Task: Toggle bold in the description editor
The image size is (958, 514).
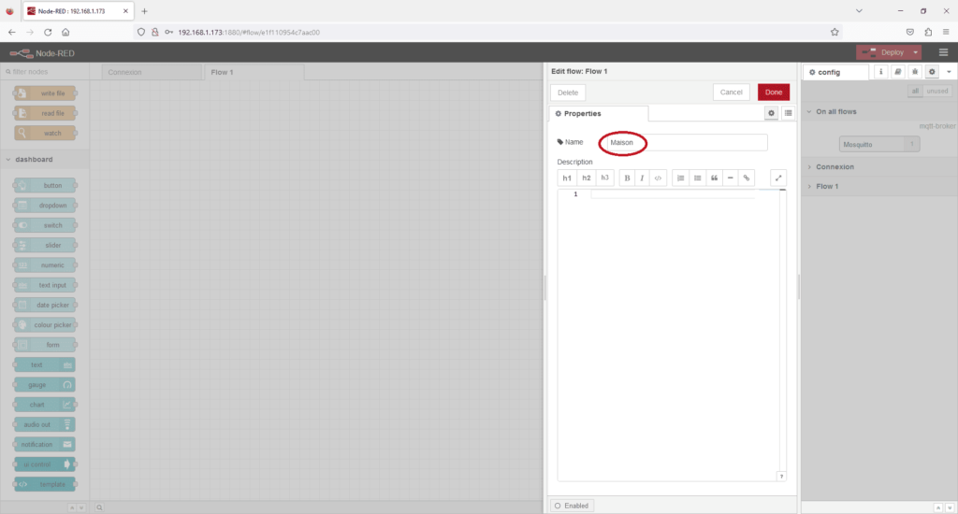Action: click(627, 178)
